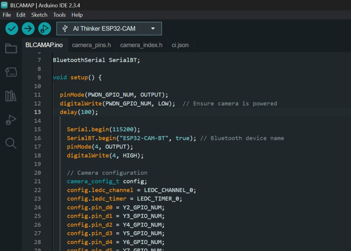Click 'config.pin_d0' on line 24
The width and height of the screenshot is (351, 251).
[x=90, y=208]
